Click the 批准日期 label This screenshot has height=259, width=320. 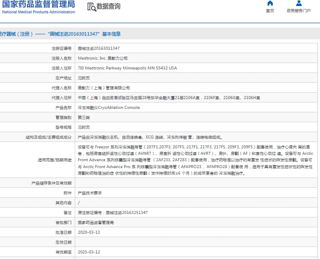click(64, 232)
